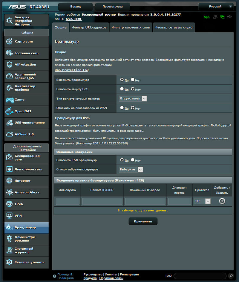Viewport: 239px width, 282px height.
Task: Switch to the Фильтр сетевых служб tab
Action: pos(174,28)
